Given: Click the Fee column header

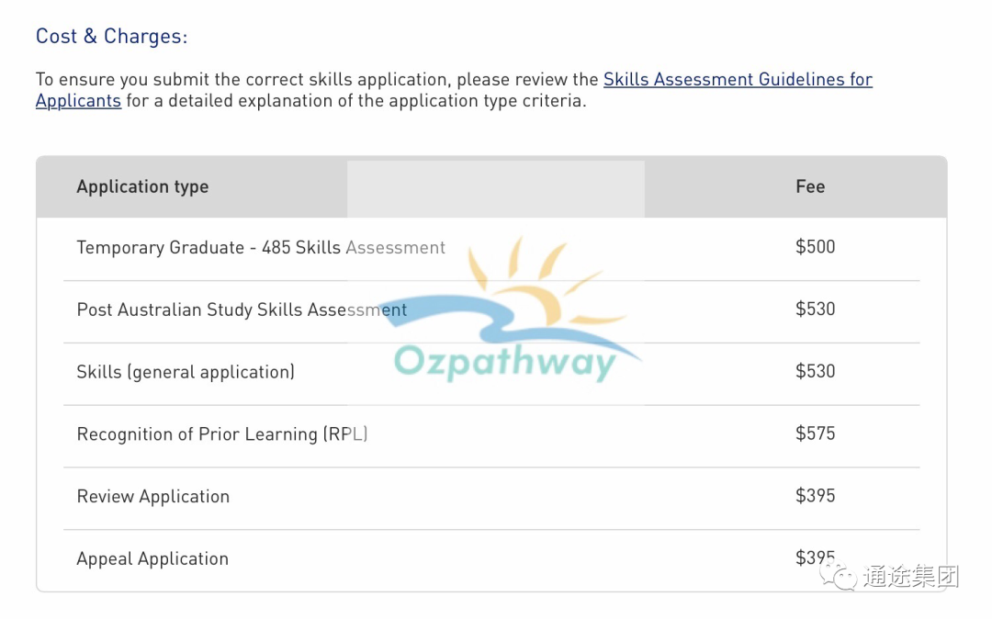Looking at the screenshot, I should click(x=810, y=186).
